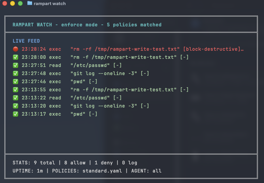The height and width of the screenshot is (183, 264).
Task: Click the red deny icon at 23:28:24
Action: click(x=15, y=49)
